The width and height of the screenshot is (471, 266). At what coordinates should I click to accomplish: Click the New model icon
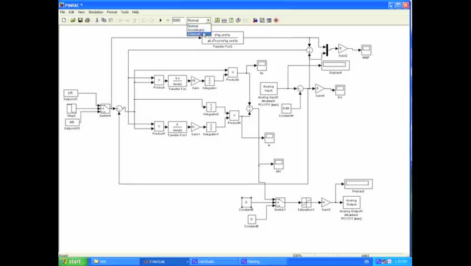point(64,20)
